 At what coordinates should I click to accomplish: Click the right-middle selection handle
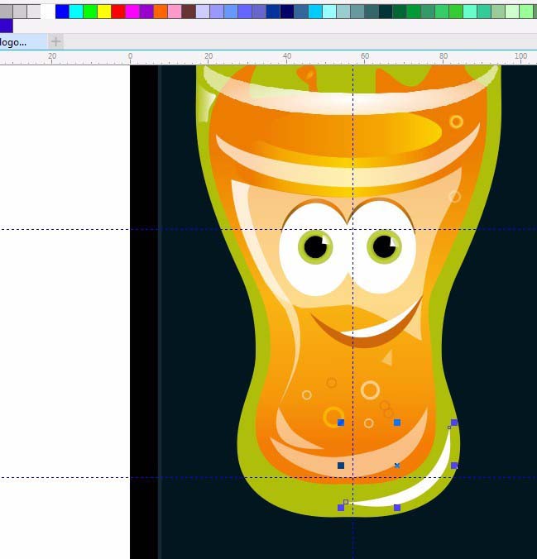coord(454,466)
